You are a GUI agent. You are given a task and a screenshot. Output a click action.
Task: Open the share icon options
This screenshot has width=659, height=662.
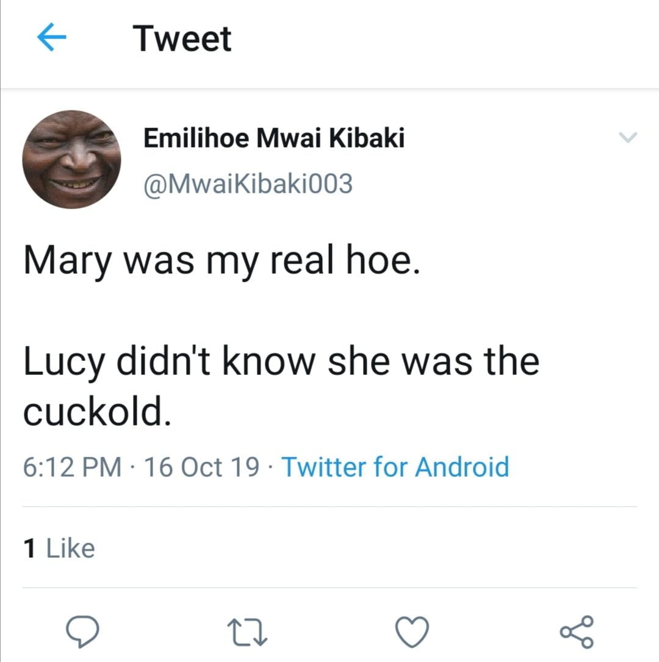[x=576, y=632]
